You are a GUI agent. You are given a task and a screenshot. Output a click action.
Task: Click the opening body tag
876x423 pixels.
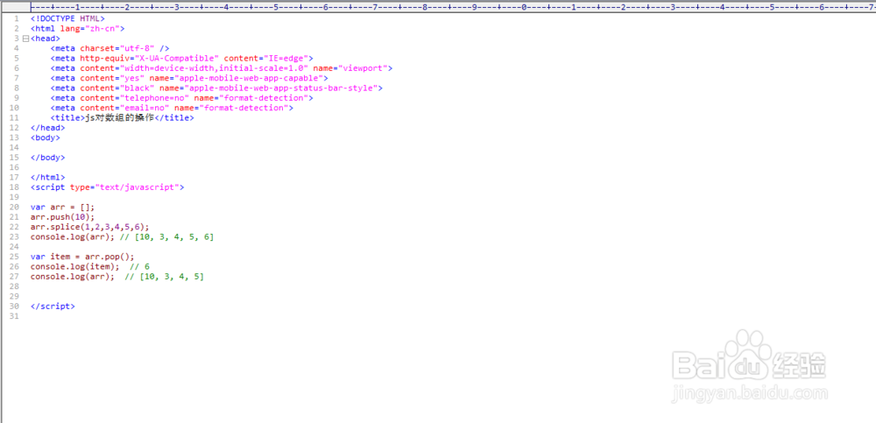click(46, 137)
